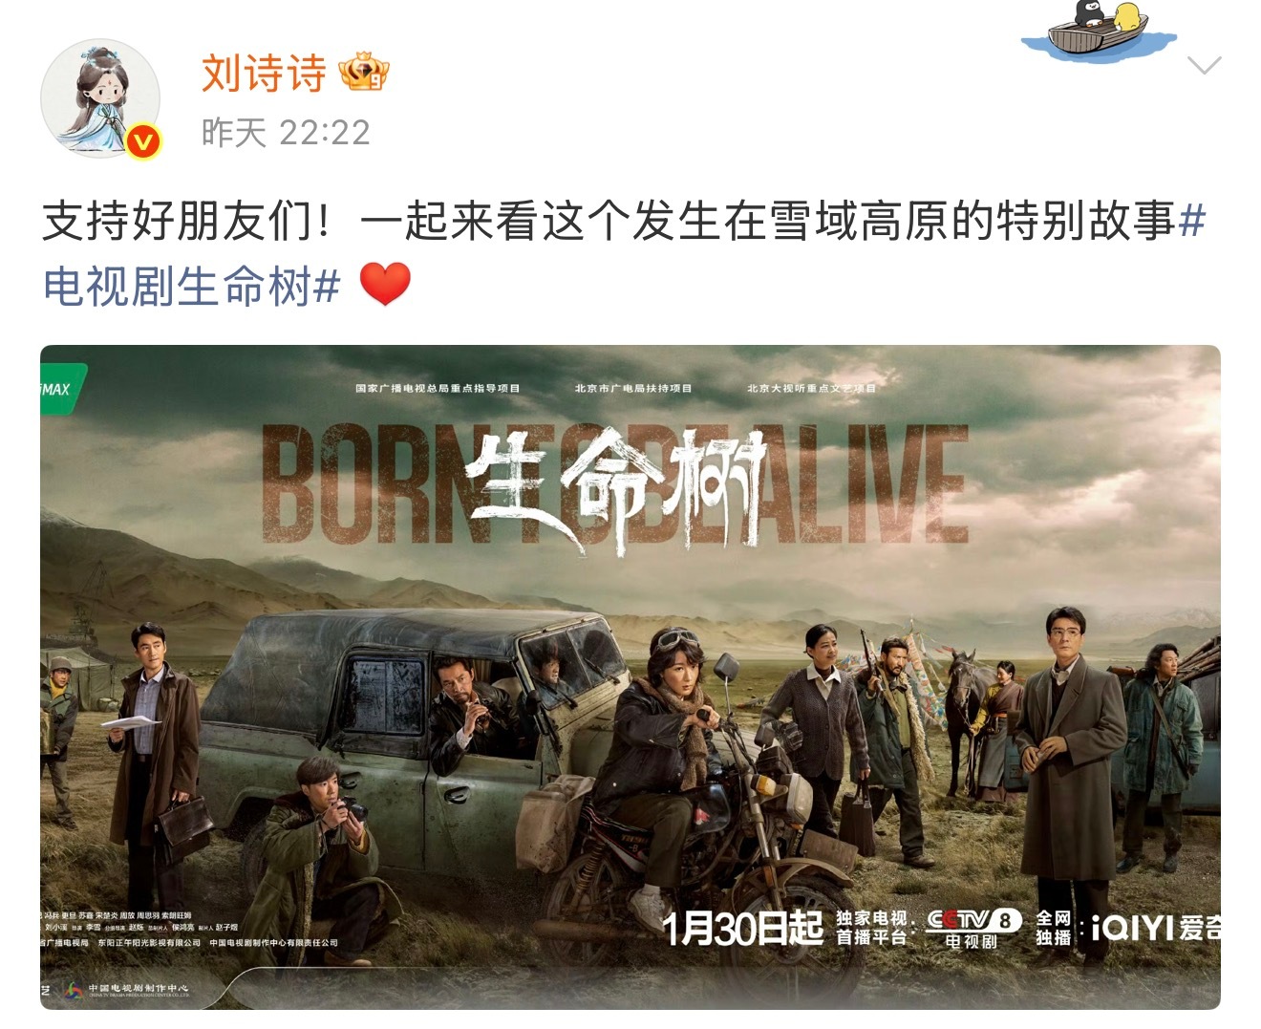1261x1029 pixels.
Task: Click the green iMAX badge on poster
Action: pos(60,390)
